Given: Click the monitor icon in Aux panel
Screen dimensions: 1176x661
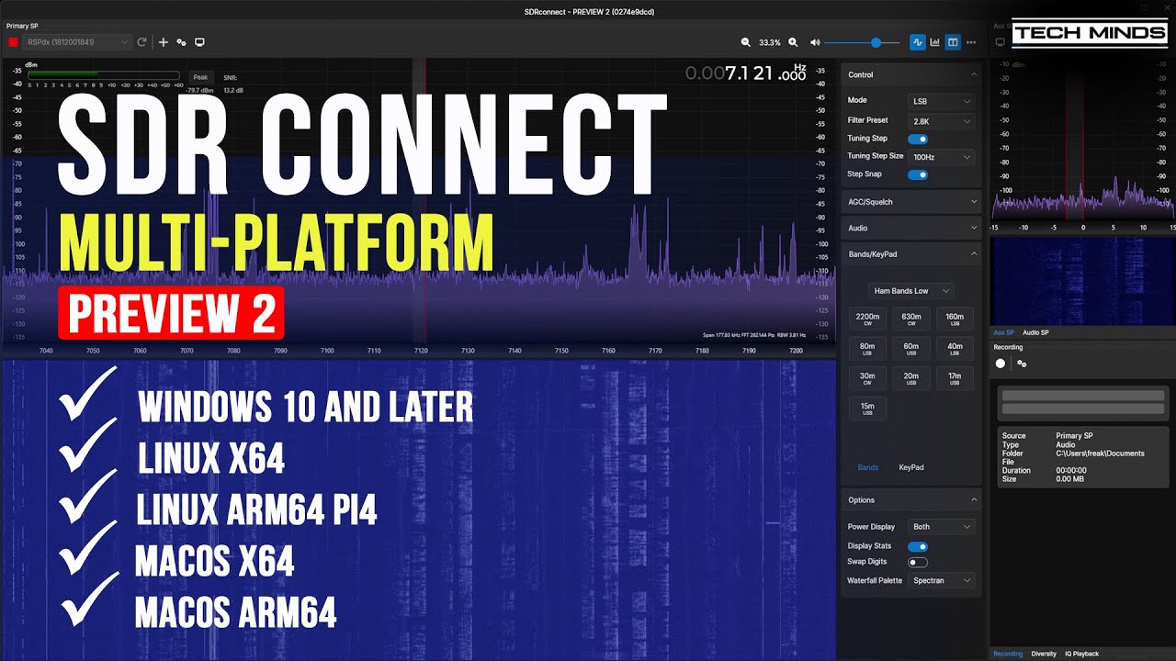Looking at the screenshot, I should 1001,42.
